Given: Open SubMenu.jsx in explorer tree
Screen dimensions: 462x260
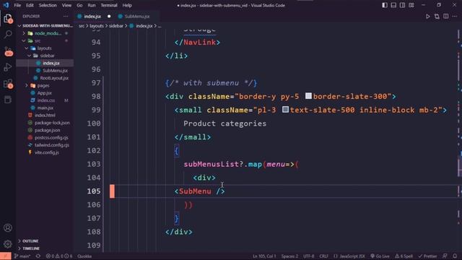Looking at the screenshot, I should click(55, 71).
